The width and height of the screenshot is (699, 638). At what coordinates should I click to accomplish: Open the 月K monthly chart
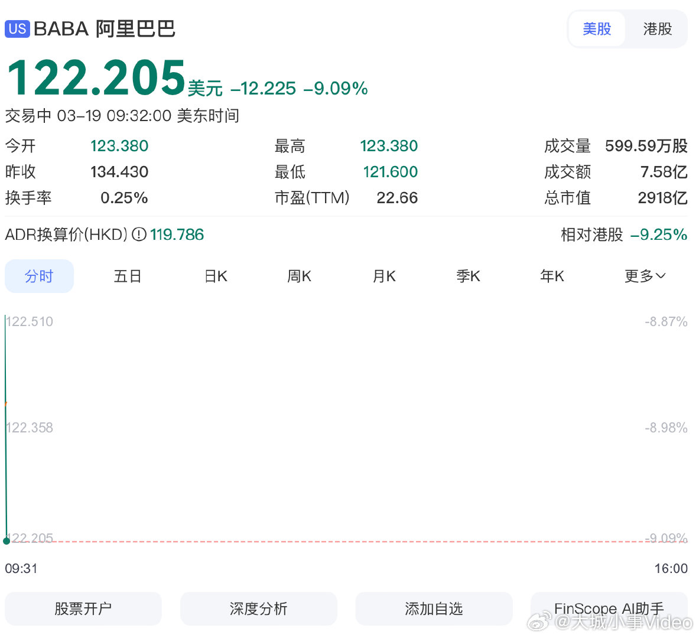383,276
